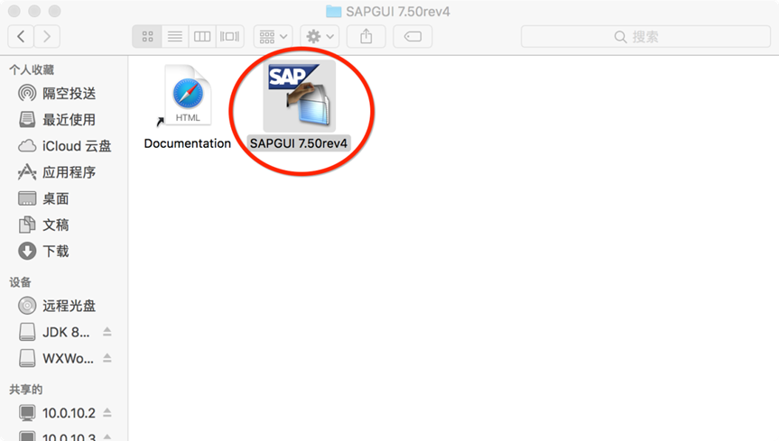Eject the JDK 8... volume
The width and height of the screenshot is (779, 441).
107,332
